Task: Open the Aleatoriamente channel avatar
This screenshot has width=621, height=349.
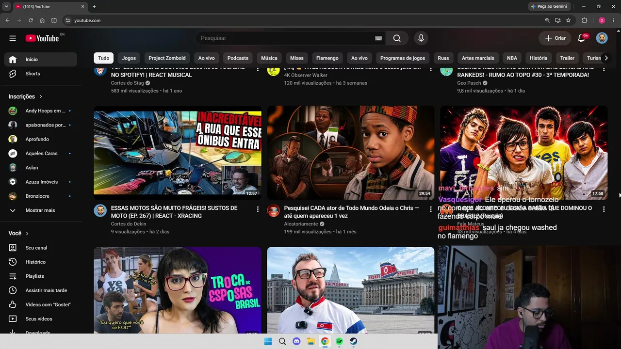Action: [273, 211]
